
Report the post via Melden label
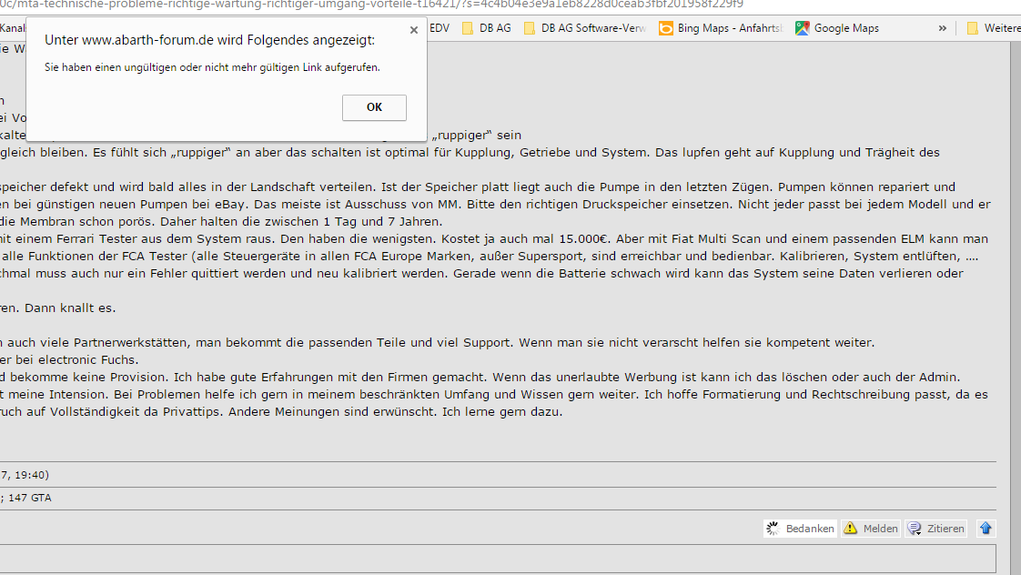point(879,529)
